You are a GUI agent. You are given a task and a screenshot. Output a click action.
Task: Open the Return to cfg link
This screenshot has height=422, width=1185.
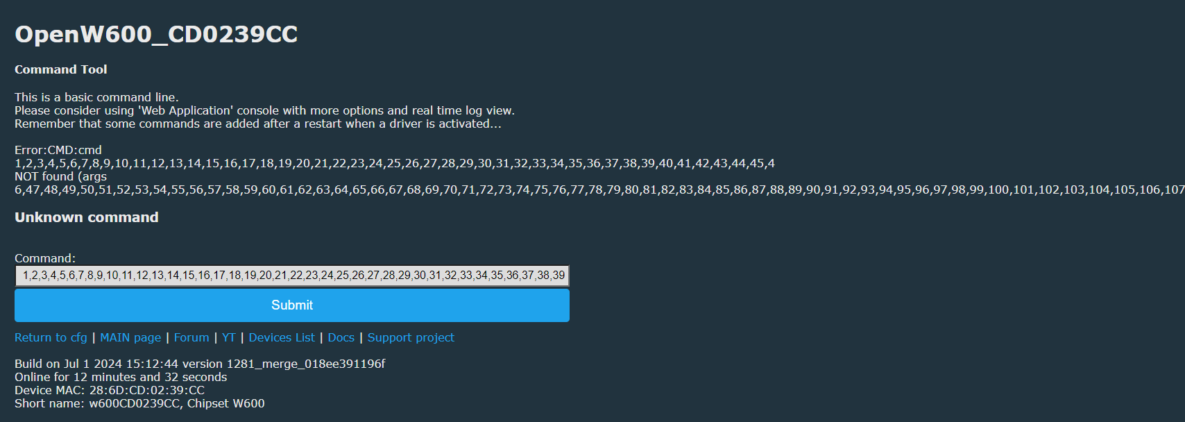pyautogui.click(x=51, y=337)
